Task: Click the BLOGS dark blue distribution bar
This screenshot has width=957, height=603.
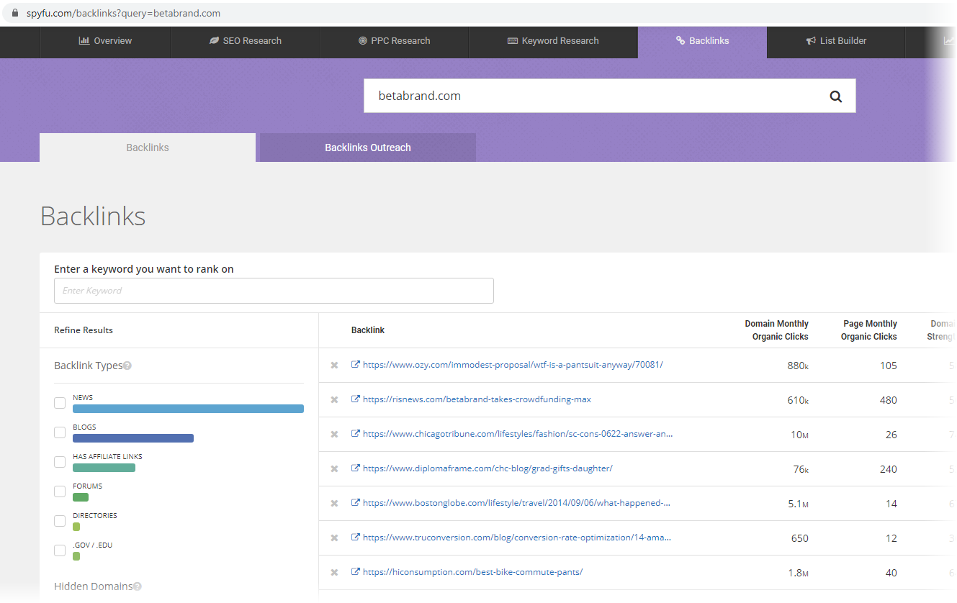Action: point(133,438)
